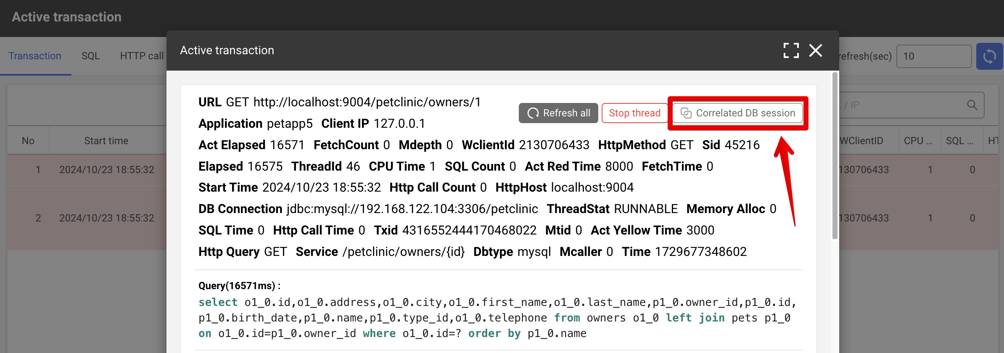Click the WClientID column header
The image size is (1004, 353).
(861, 141)
